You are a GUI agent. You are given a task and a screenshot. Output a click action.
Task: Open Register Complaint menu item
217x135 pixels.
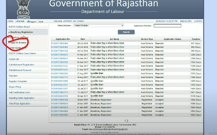click(18, 81)
